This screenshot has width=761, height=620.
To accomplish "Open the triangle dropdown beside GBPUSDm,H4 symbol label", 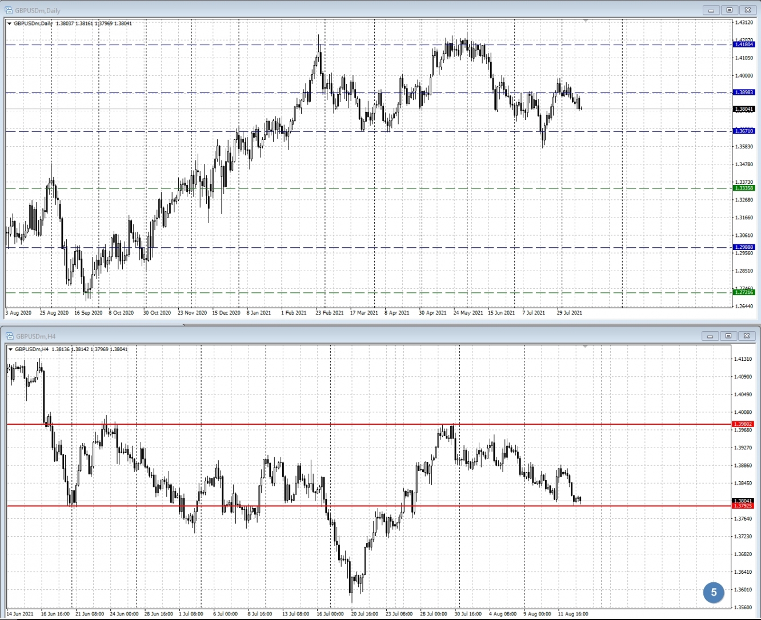I will point(10,349).
